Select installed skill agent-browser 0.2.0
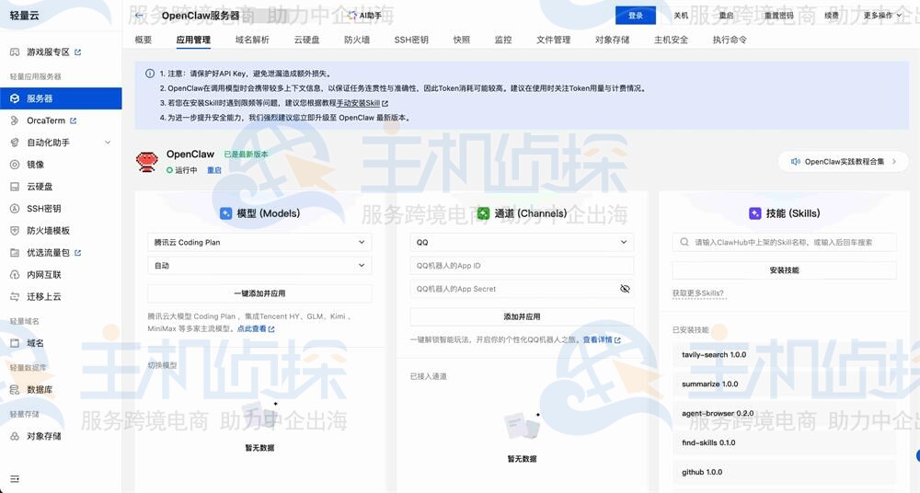This screenshot has height=493, width=920. pos(785,414)
